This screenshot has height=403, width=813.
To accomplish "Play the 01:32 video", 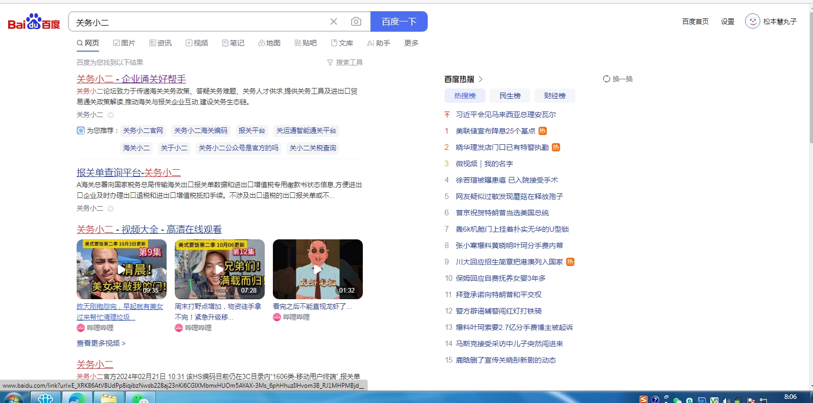I will (318, 269).
